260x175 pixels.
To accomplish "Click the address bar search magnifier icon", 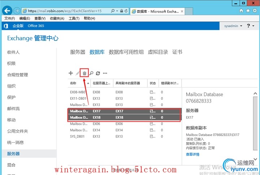I will [x=113, y=11].
